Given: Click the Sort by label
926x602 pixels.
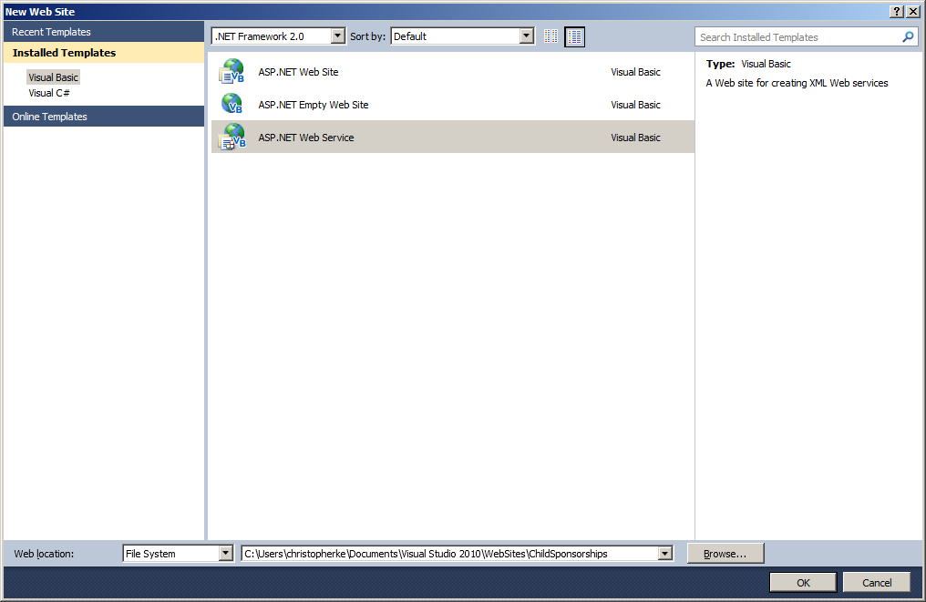Looking at the screenshot, I should tap(367, 36).
